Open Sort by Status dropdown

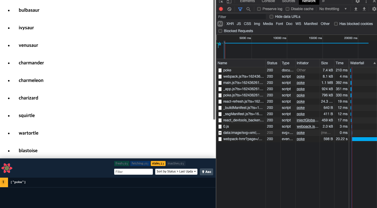[x=176, y=172]
